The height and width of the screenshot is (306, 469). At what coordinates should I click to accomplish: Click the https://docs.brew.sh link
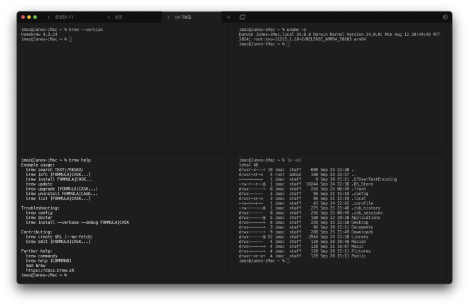tap(50, 270)
